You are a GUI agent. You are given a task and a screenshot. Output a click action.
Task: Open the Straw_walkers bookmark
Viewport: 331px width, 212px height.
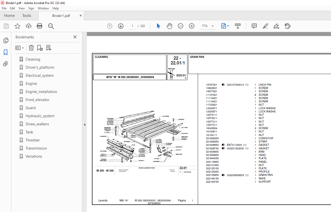pos(37,124)
